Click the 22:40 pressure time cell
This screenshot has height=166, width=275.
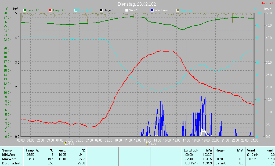pyautogui.click(x=189, y=159)
